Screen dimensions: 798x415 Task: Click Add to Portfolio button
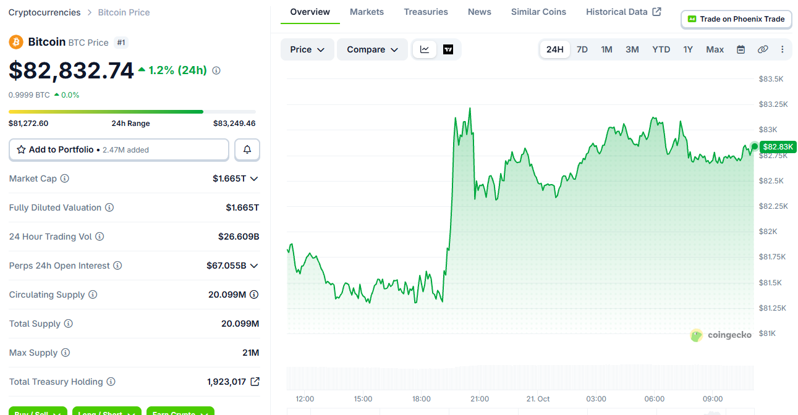tap(119, 149)
